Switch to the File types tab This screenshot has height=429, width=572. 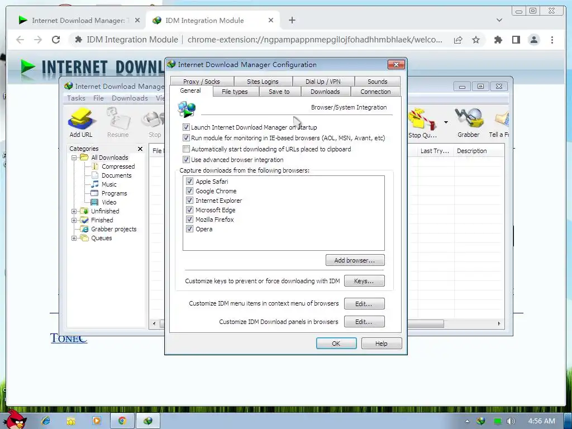tap(235, 92)
